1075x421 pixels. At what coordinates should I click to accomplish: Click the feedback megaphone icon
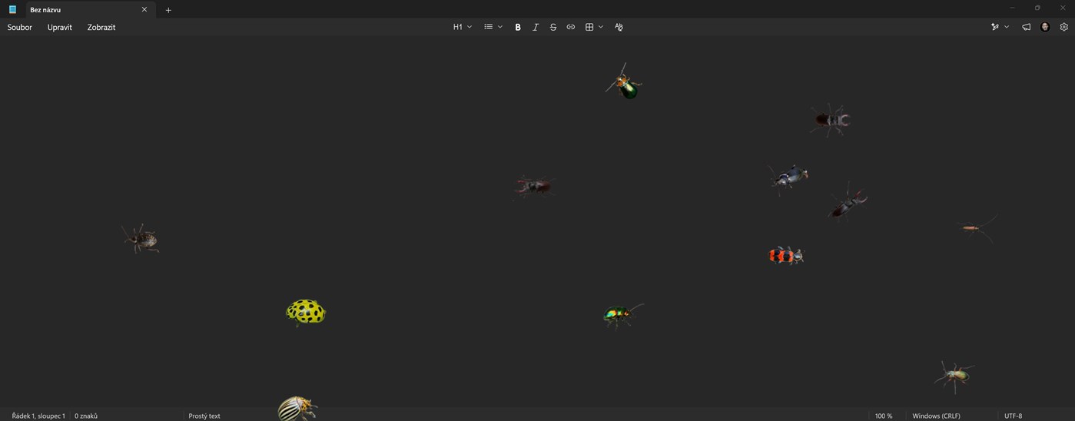click(1026, 27)
